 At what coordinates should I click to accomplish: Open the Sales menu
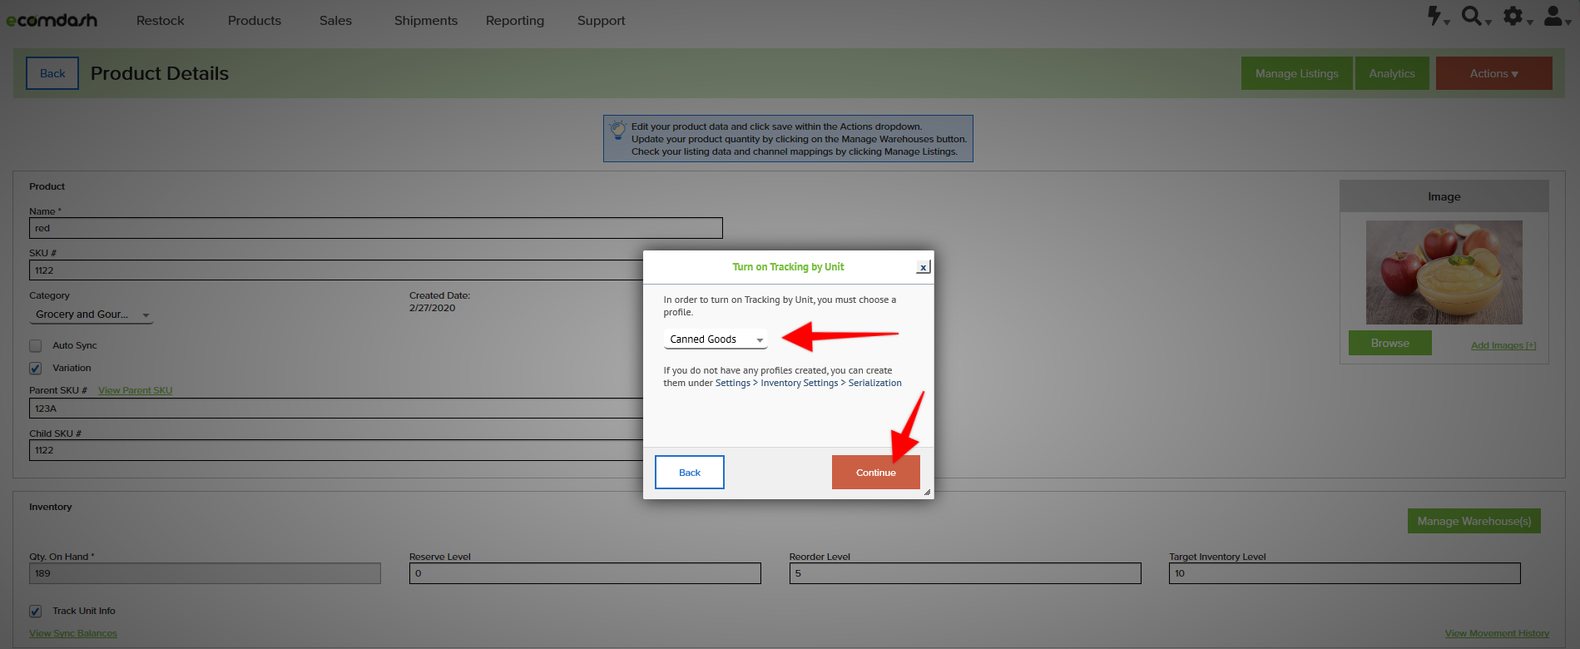(335, 21)
